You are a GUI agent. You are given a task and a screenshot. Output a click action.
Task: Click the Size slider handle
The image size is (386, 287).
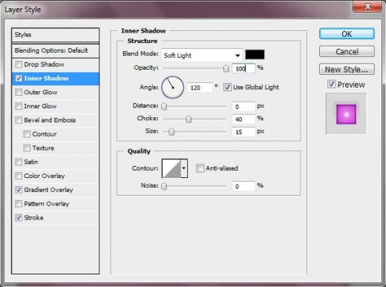pos(171,132)
